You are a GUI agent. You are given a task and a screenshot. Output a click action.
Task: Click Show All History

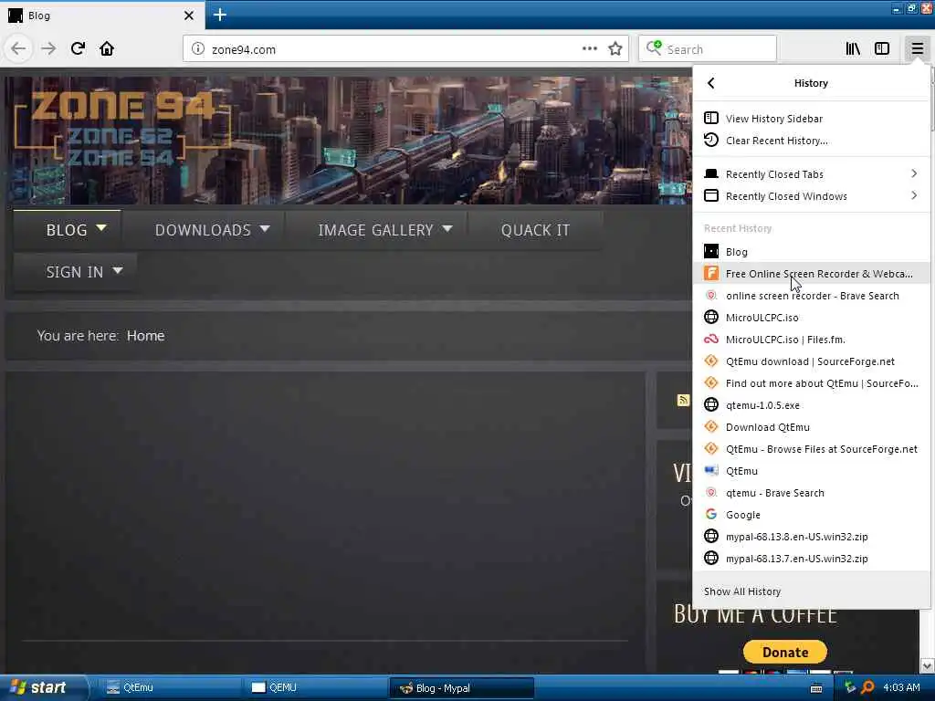(811, 591)
